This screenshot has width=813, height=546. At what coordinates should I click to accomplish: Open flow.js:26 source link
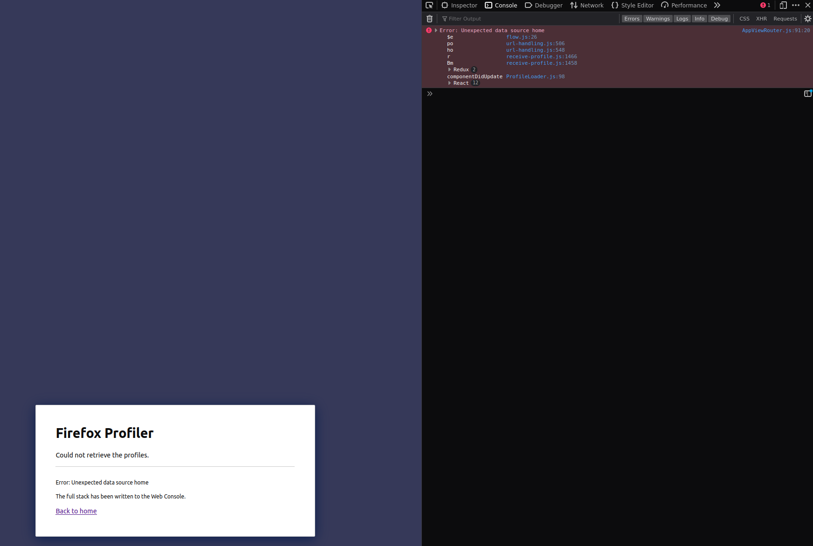521,37
